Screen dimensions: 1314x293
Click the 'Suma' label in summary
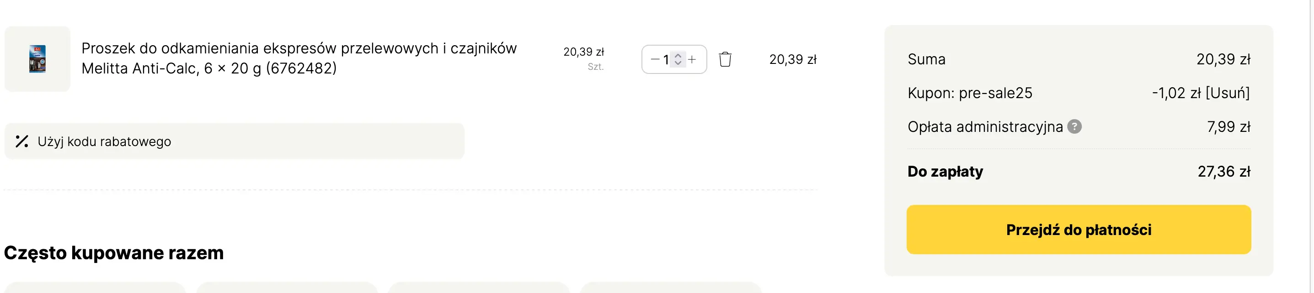[926, 60]
